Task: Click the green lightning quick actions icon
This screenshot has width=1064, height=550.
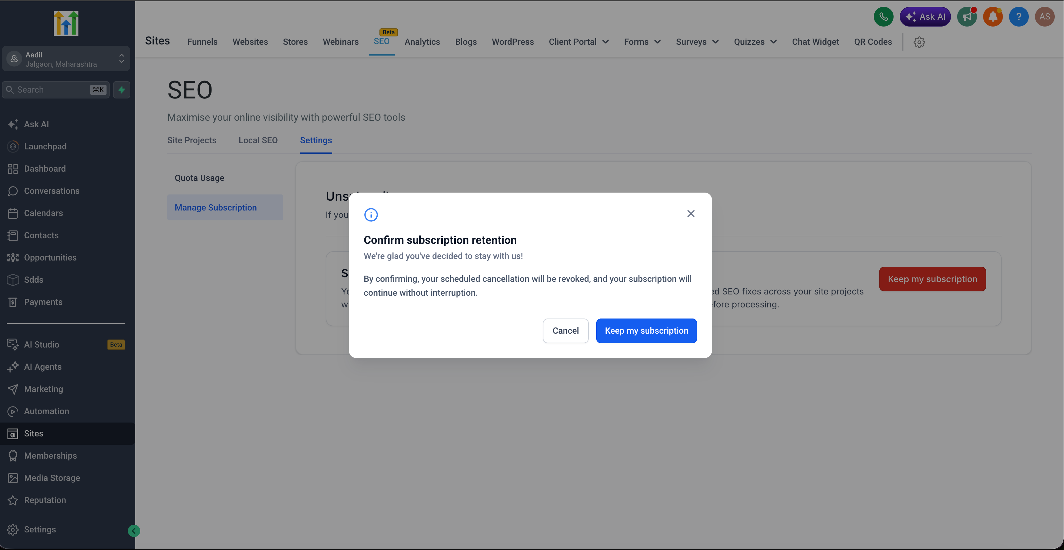Action: click(x=122, y=90)
